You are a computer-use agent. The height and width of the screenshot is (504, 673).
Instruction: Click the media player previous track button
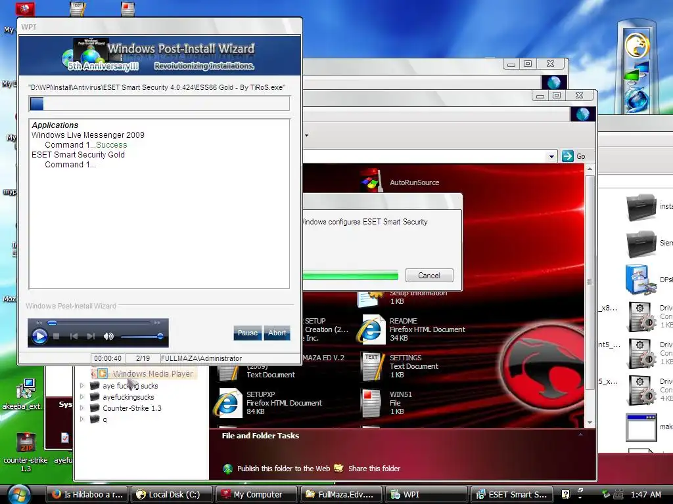[x=74, y=337]
